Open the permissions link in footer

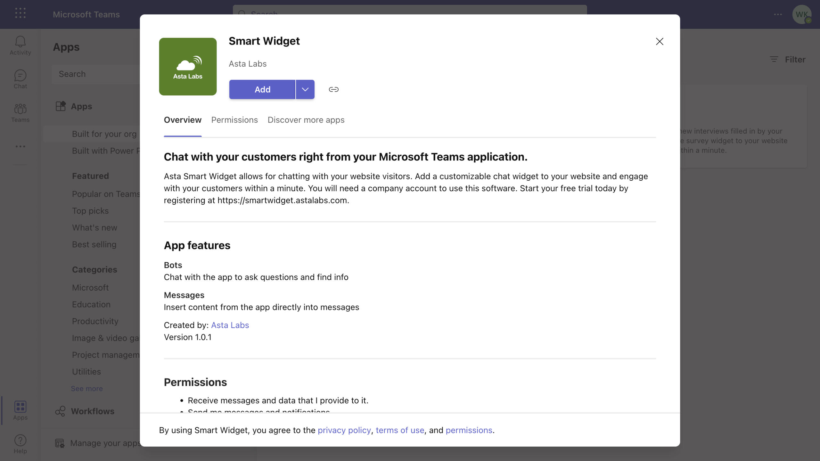point(469,430)
